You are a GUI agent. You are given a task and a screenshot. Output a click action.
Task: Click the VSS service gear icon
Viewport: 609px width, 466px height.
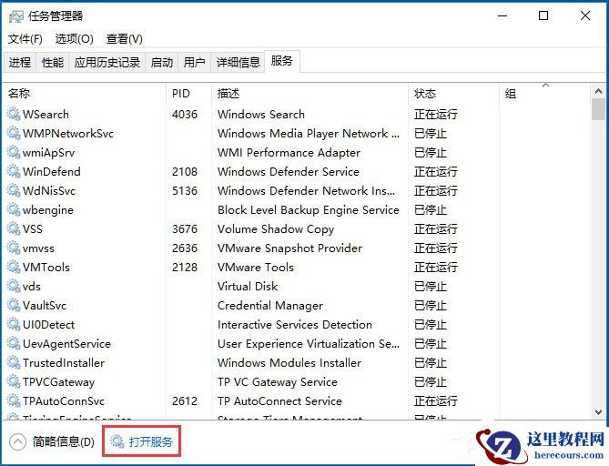pos(14,228)
